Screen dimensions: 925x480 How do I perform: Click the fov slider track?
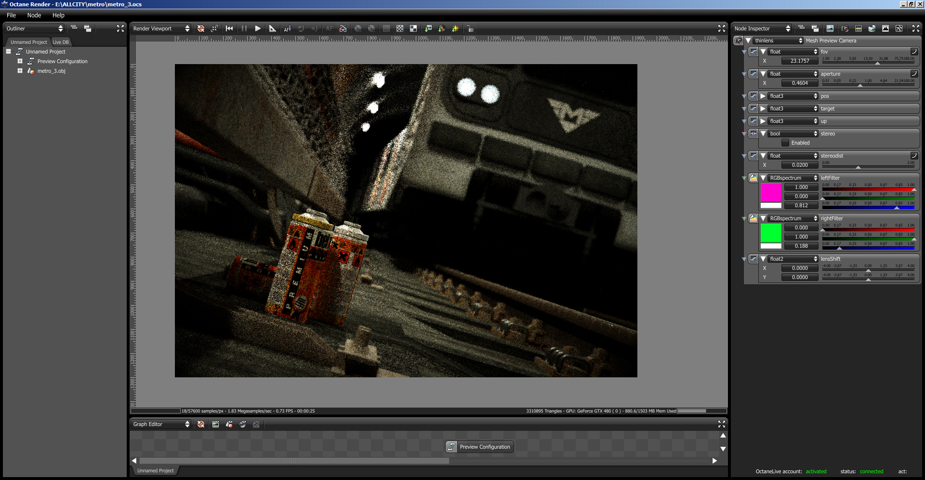click(868, 62)
